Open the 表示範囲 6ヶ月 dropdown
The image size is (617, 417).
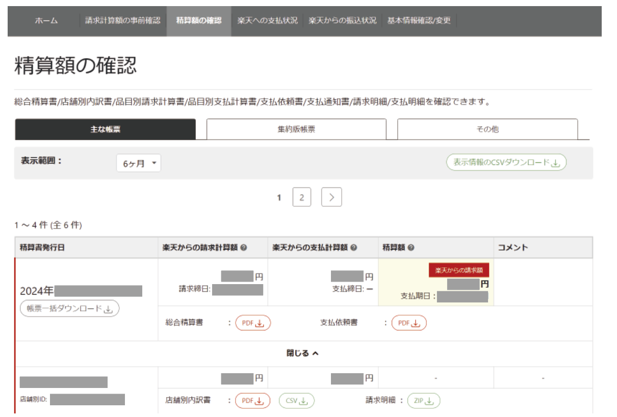point(139,163)
